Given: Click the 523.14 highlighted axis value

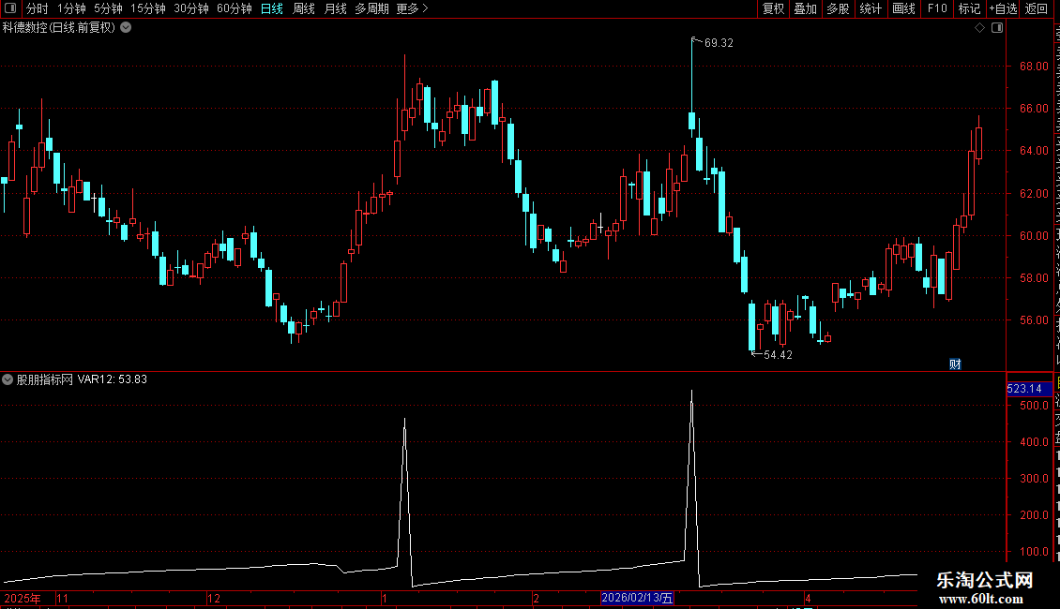Looking at the screenshot, I should tap(1025, 389).
